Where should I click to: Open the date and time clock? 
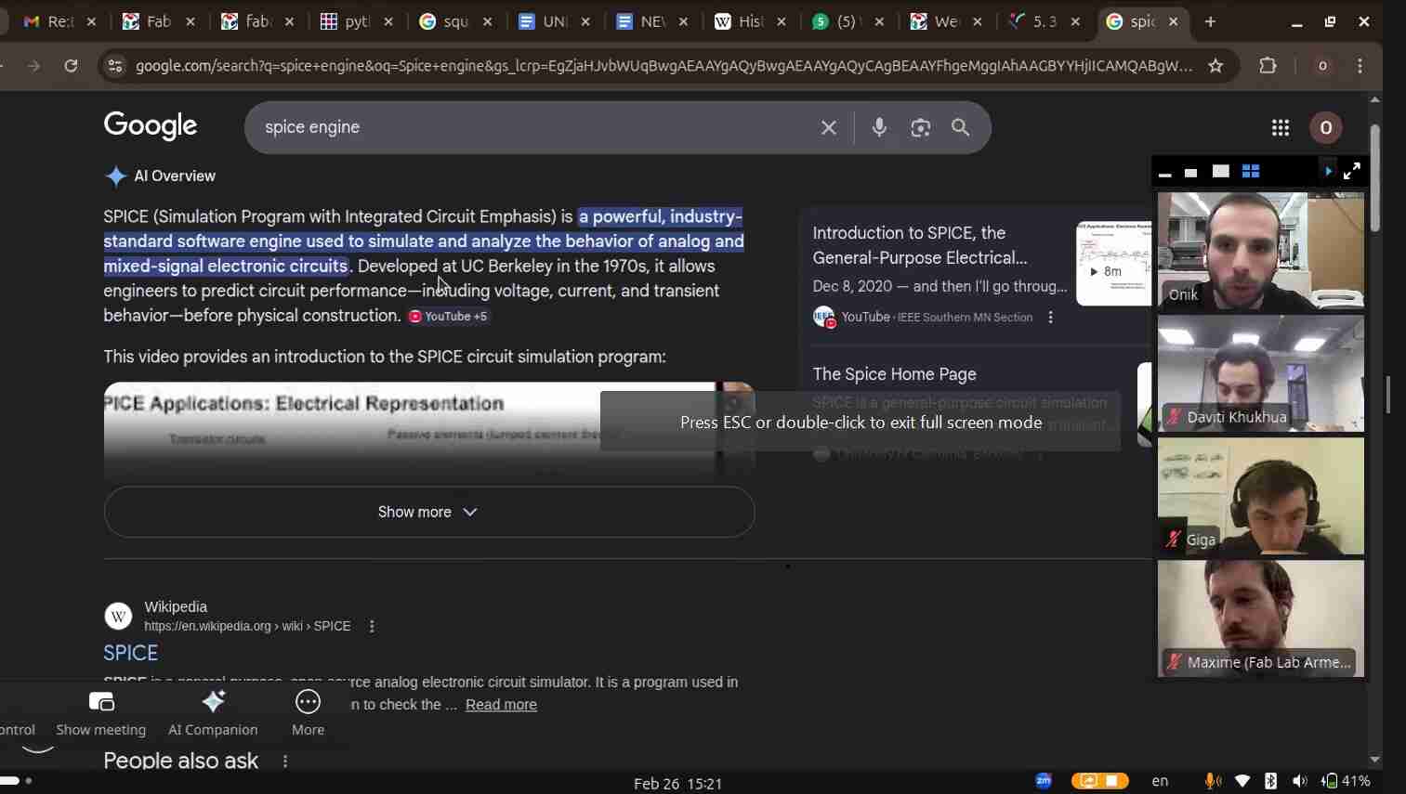click(677, 784)
